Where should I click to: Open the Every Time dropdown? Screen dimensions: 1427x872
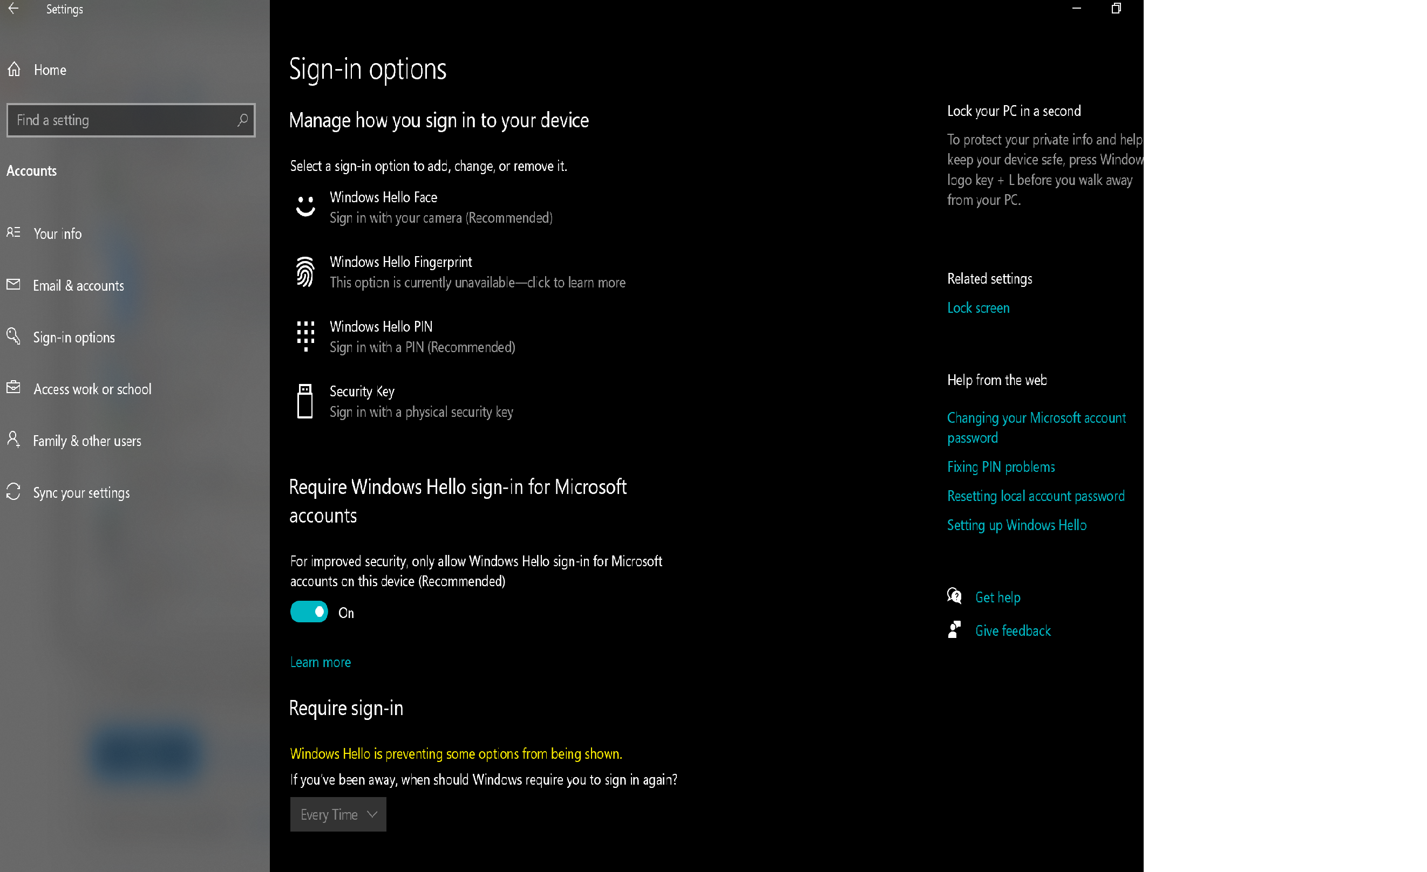[x=338, y=814]
